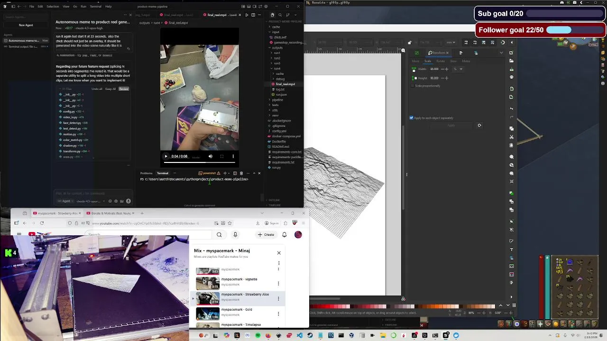Open the percent unit dropdown for Width
This screenshot has width=607, height=341.
[x=457, y=69]
